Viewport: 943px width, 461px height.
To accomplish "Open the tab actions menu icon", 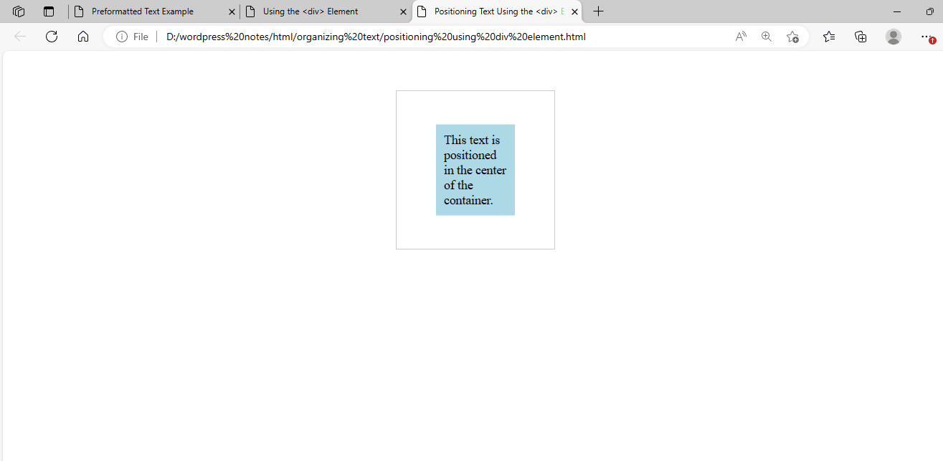I will (49, 11).
